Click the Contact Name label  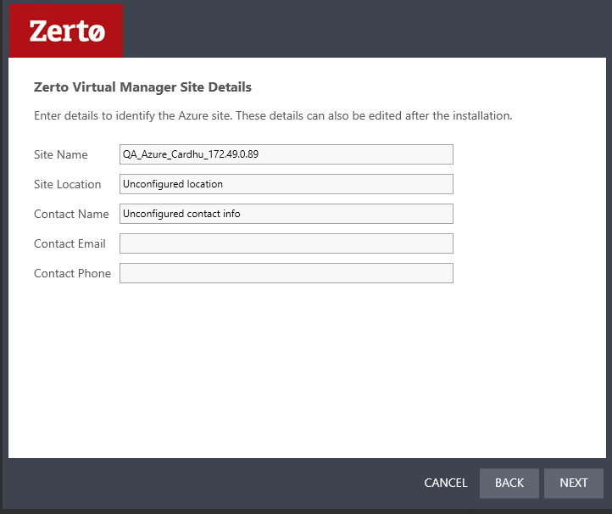coord(71,214)
